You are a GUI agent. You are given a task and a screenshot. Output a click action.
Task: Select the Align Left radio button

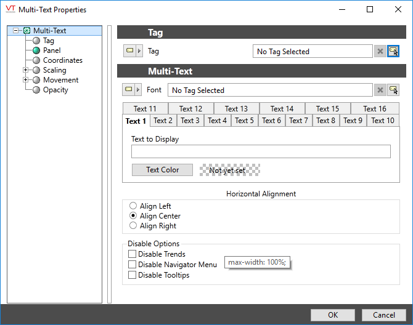coord(133,206)
